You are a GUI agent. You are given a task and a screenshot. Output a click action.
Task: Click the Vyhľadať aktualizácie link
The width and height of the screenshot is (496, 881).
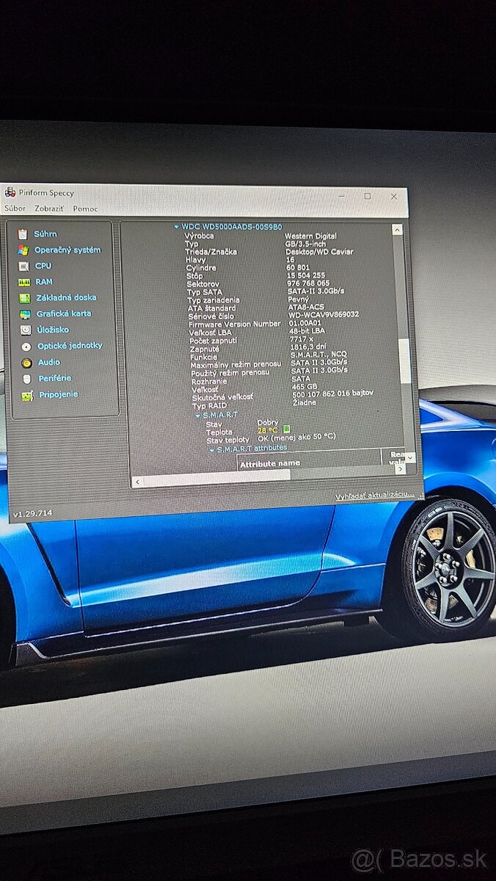coord(374,496)
